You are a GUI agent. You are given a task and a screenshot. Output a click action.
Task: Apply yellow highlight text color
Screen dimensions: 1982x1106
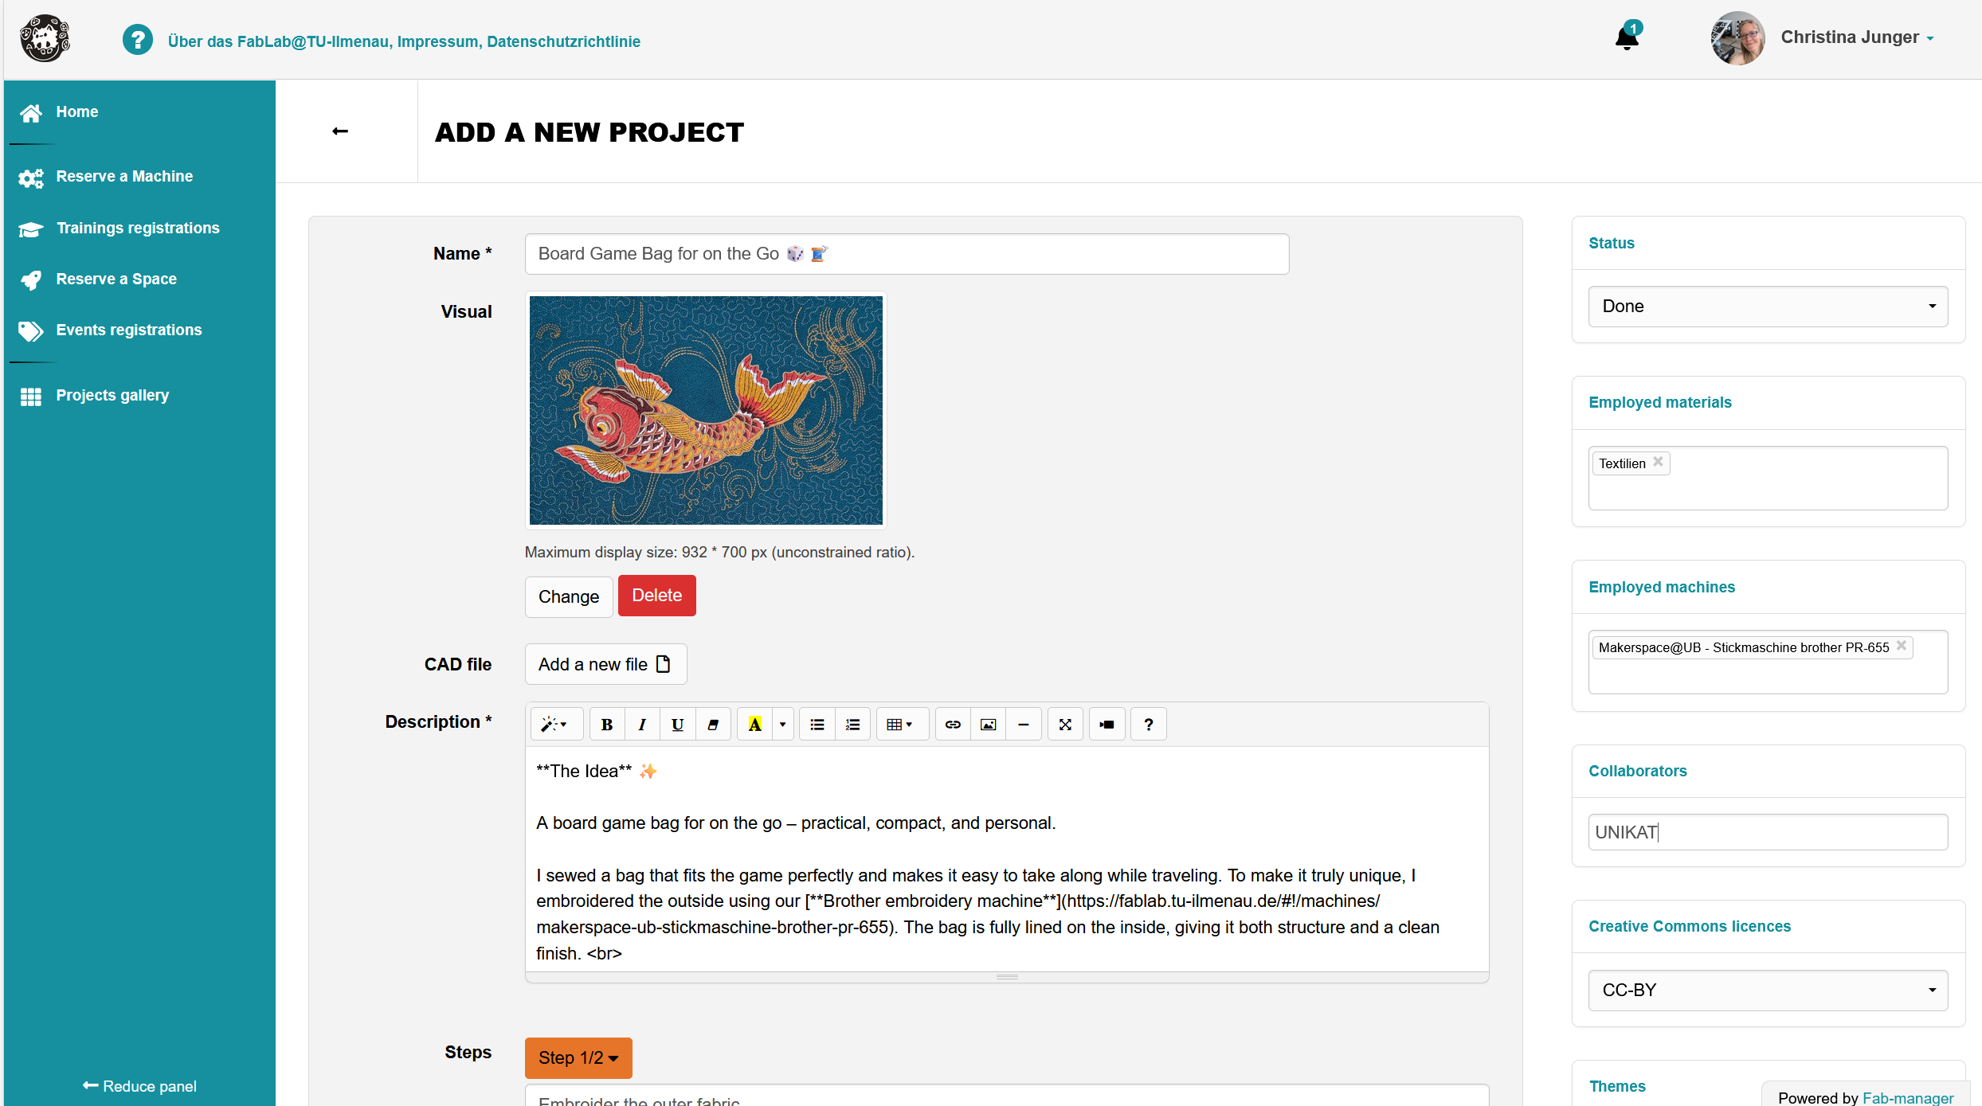pyautogui.click(x=754, y=725)
